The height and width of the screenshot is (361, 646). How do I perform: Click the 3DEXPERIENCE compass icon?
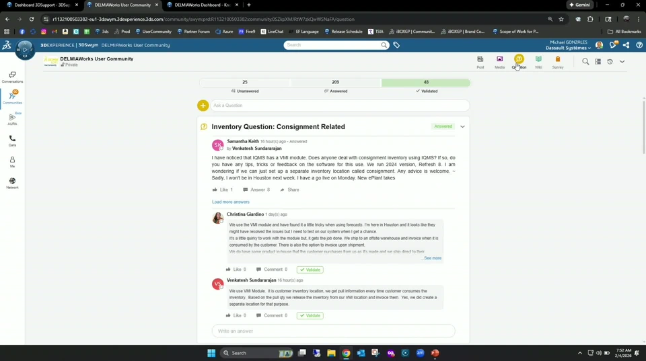tap(25, 50)
